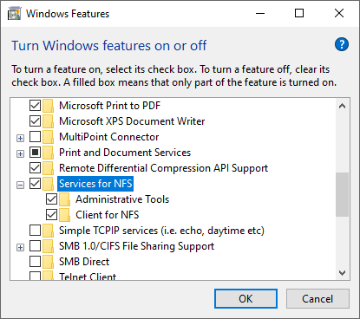Click the folder icon beside Administrative Tools
Viewport: 360px width, 319px height.
pos(64,199)
